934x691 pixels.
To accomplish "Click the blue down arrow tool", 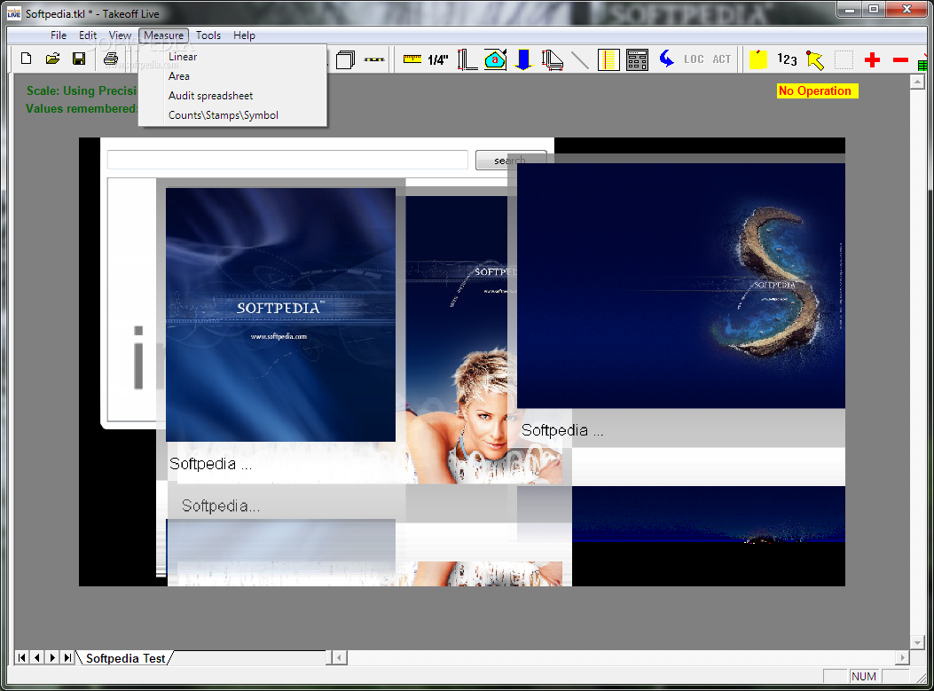I will pyautogui.click(x=523, y=59).
